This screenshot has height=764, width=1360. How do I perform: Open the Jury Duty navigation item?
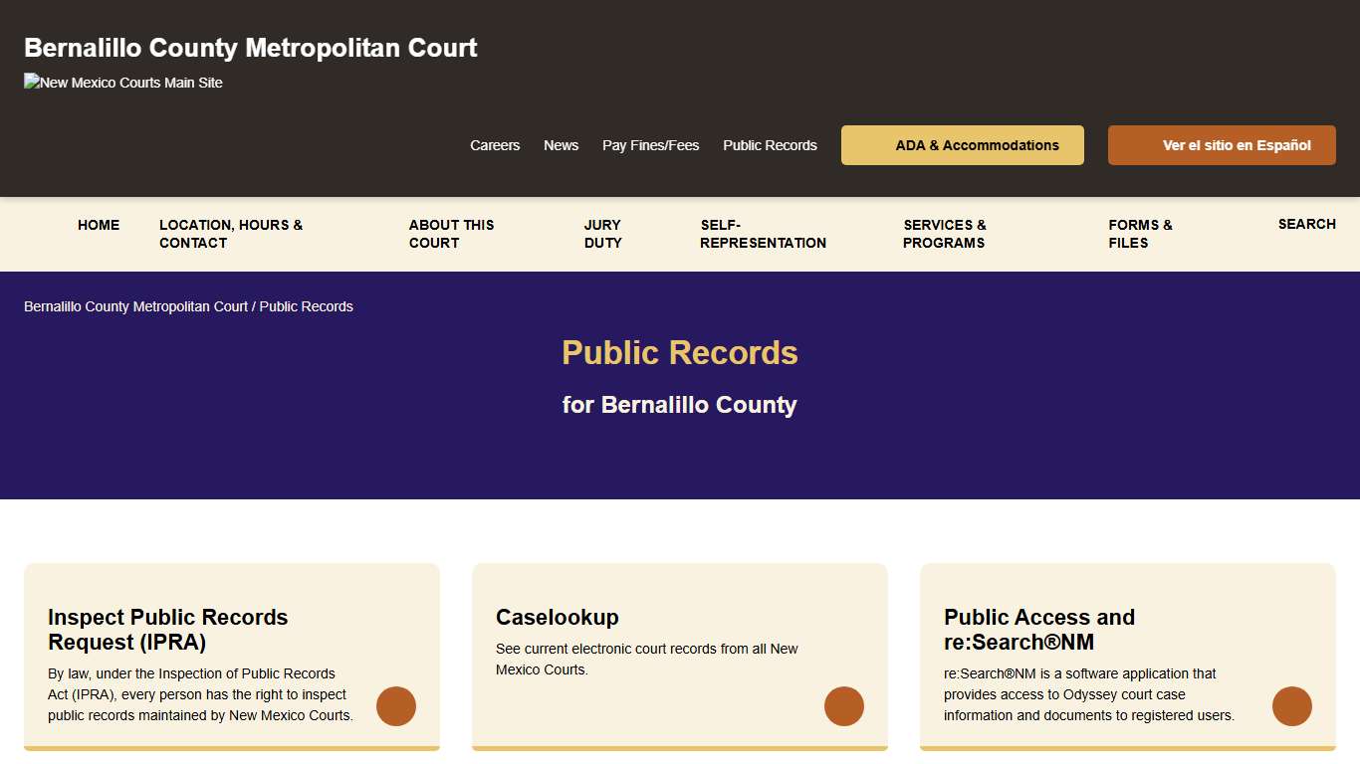pos(602,234)
